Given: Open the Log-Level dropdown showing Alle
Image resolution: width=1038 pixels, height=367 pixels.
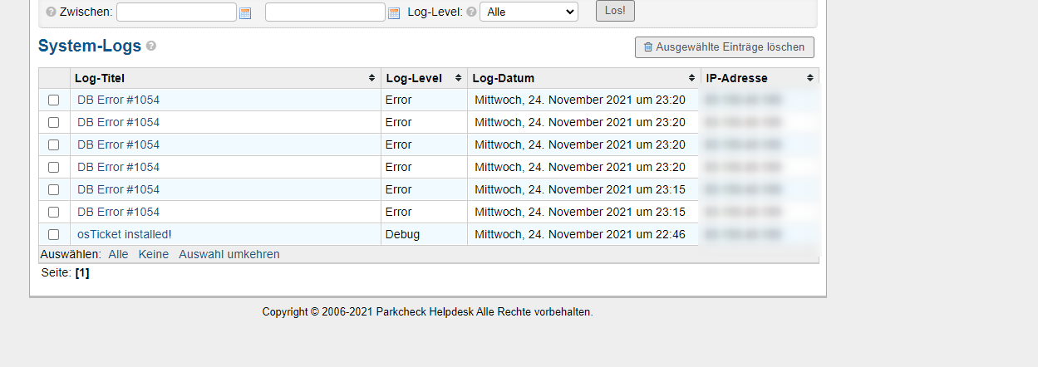Looking at the screenshot, I should pos(529,12).
